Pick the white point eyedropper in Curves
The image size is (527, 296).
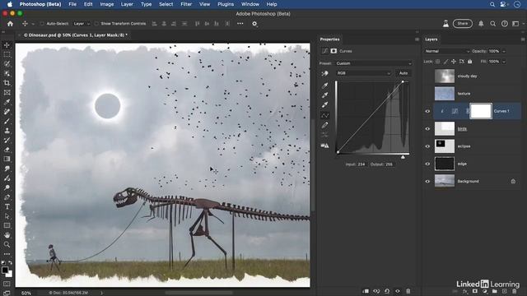point(324,105)
